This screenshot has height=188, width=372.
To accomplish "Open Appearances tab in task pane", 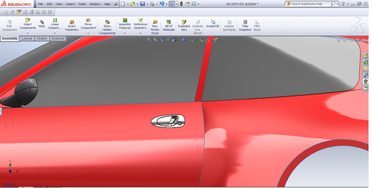I will 365,82.
